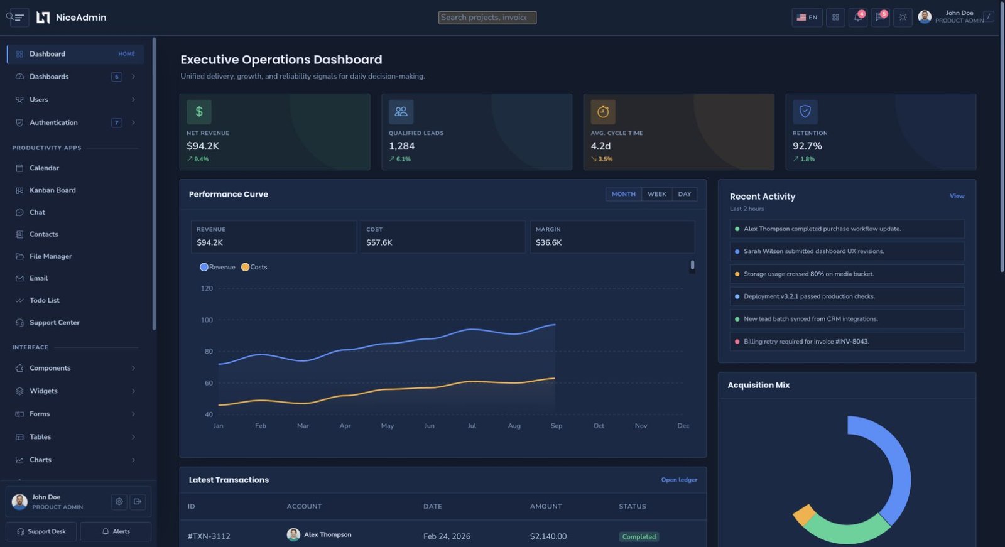Expand the Users submenu chevron
1005x547 pixels.
[x=133, y=100]
